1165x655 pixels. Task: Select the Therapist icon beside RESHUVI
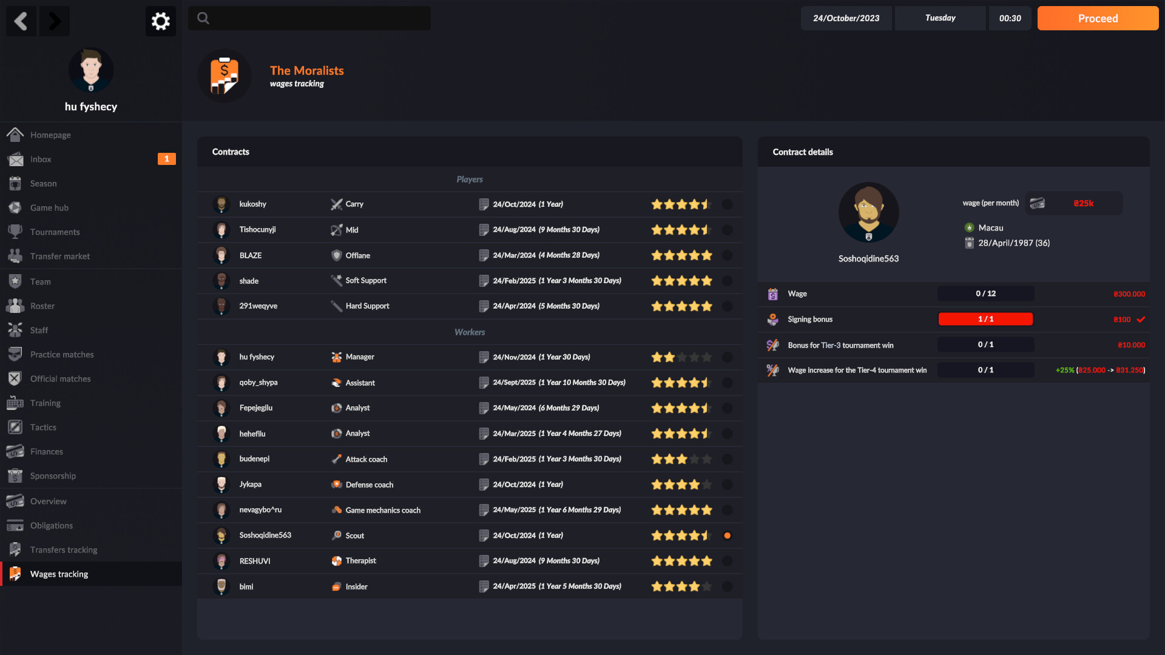pos(337,561)
